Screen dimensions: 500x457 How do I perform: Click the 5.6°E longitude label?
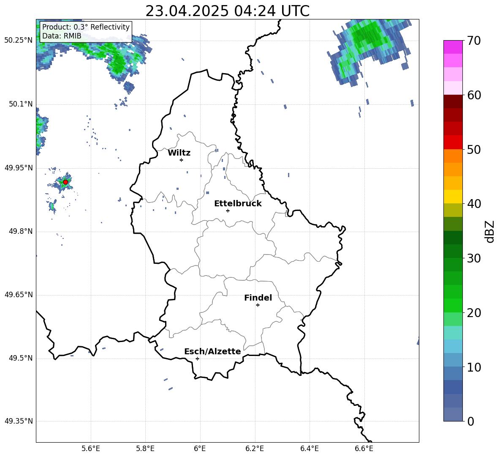click(91, 449)
